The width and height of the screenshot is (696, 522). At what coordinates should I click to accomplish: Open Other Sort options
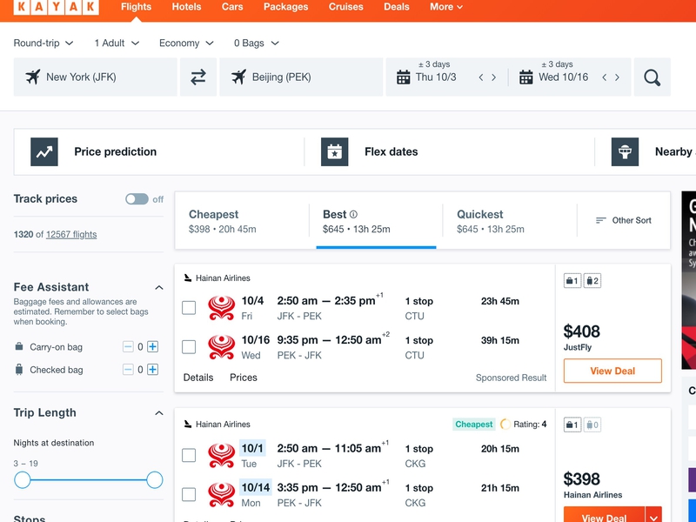coord(624,220)
